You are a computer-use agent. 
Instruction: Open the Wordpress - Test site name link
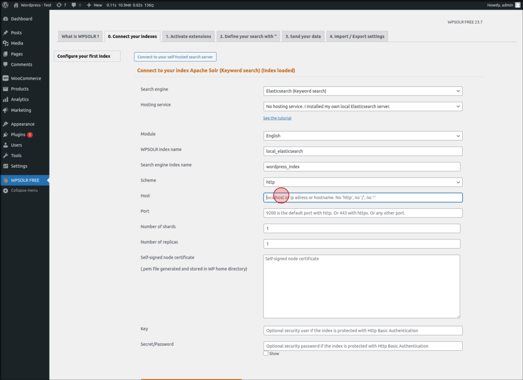click(x=36, y=5)
